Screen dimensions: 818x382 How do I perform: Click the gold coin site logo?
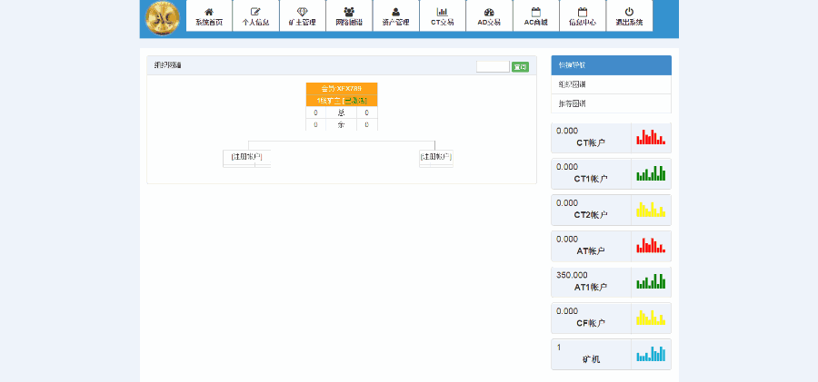pos(164,18)
